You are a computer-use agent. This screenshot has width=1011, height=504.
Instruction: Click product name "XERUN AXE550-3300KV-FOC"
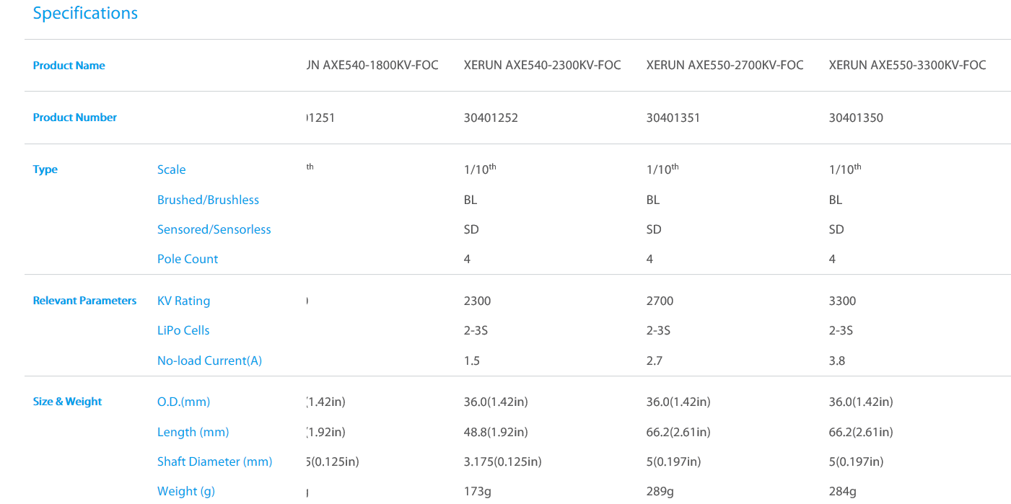pos(908,66)
